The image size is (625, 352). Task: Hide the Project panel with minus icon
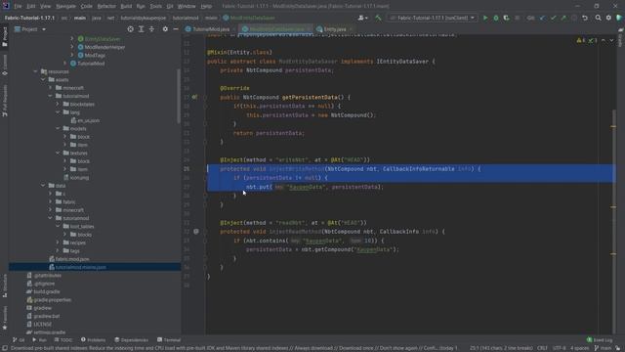point(176,29)
